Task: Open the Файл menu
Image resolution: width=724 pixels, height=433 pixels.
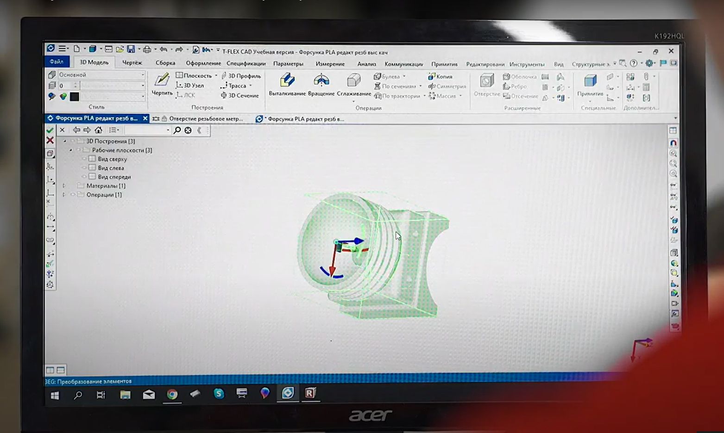Action: [x=57, y=62]
